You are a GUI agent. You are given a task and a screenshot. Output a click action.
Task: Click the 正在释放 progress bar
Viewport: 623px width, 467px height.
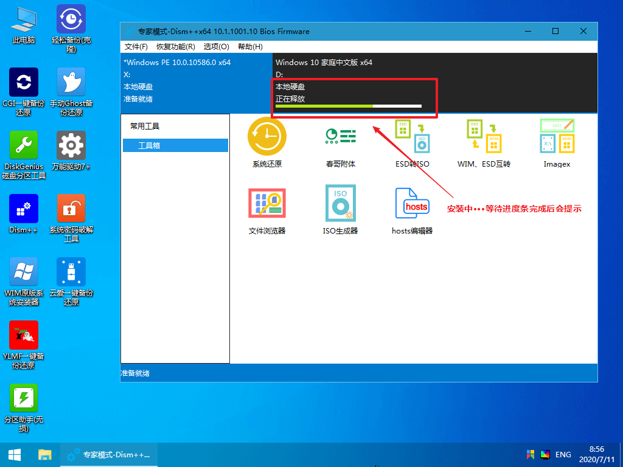[348, 106]
